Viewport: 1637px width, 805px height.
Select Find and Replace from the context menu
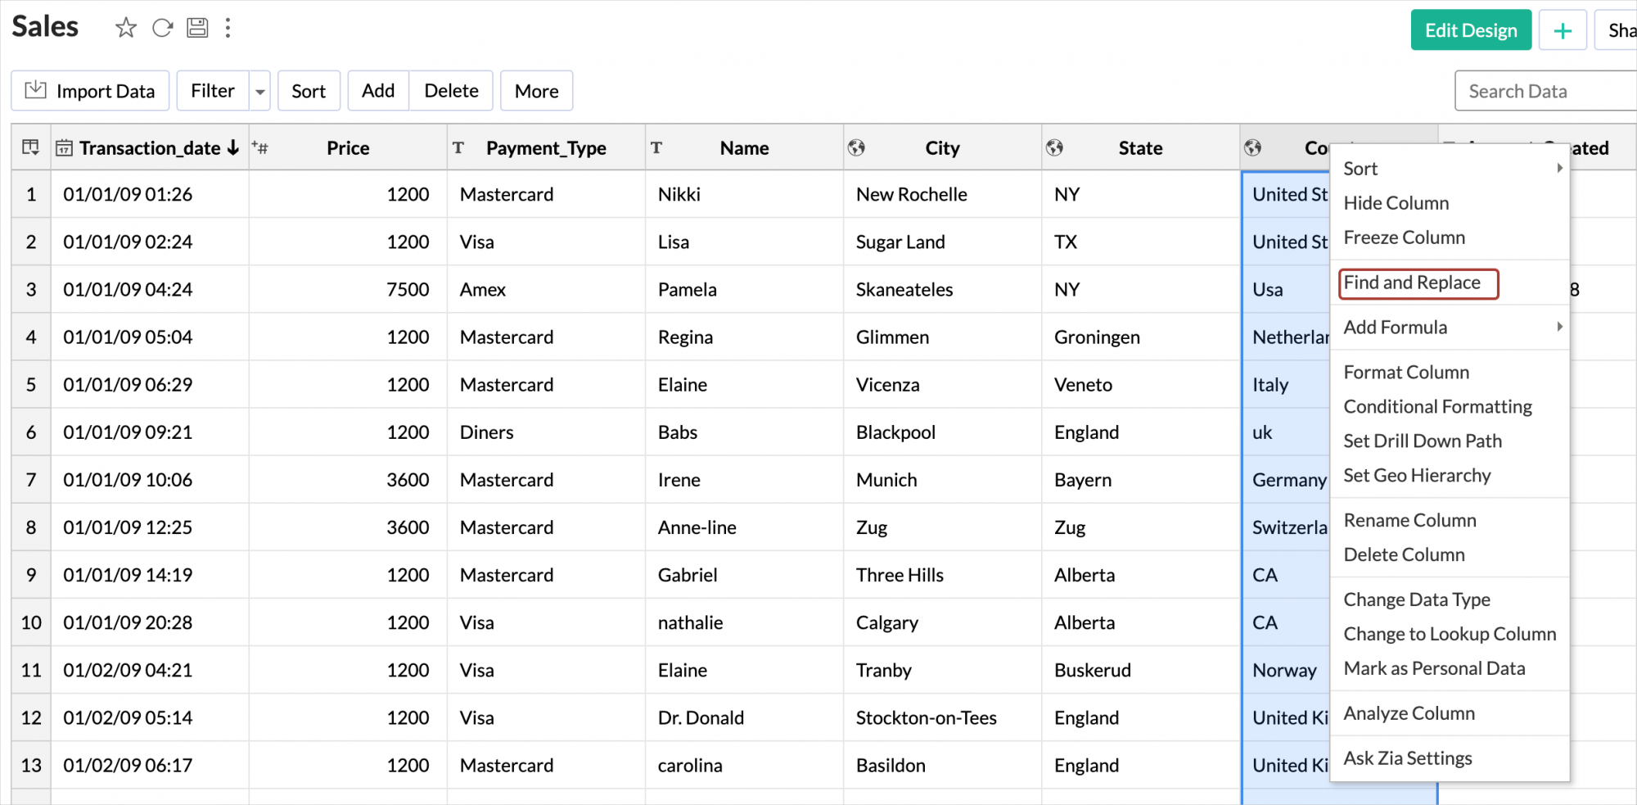pyautogui.click(x=1412, y=283)
